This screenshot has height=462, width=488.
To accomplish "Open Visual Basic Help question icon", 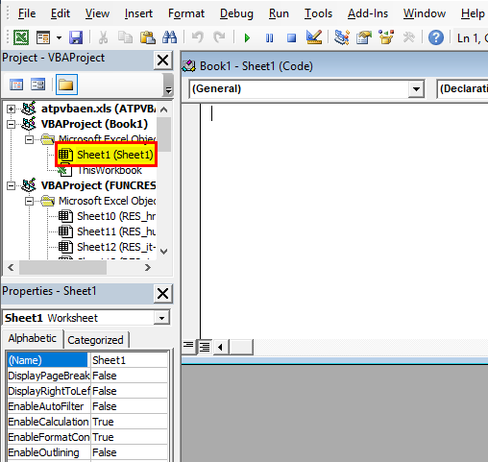I will click(x=436, y=37).
